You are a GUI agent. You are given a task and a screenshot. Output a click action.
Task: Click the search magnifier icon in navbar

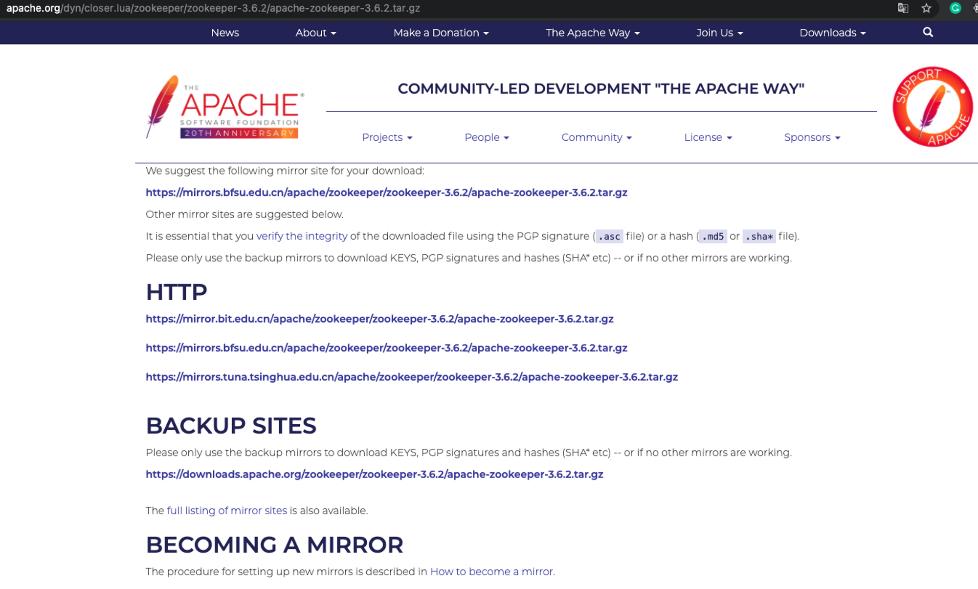tap(928, 32)
